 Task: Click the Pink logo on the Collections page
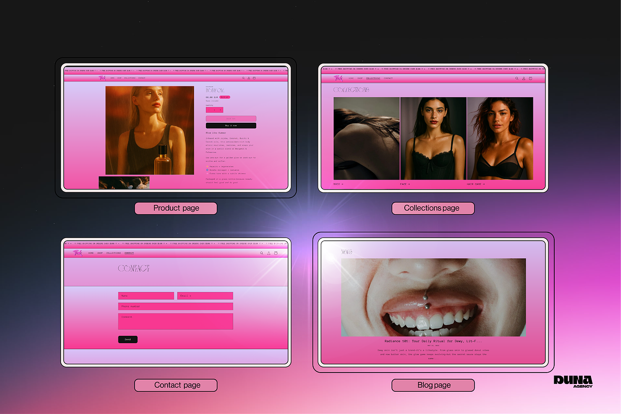pyautogui.click(x=338, y=78)
